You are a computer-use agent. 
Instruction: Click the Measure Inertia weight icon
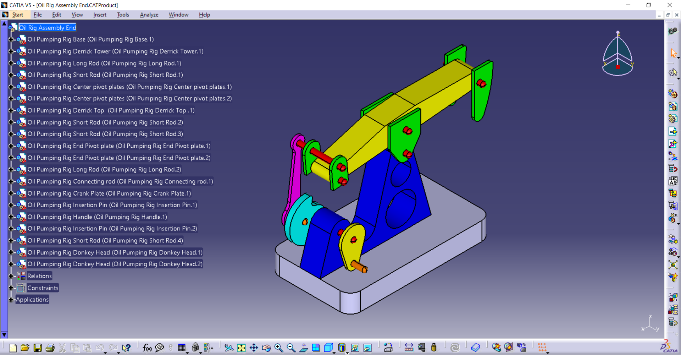coord(434,348)
